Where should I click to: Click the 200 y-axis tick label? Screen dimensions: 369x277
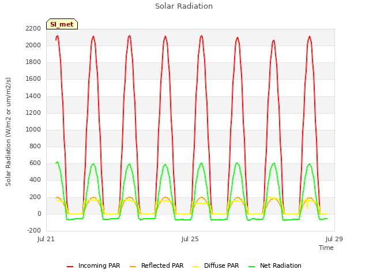(35, 197)
